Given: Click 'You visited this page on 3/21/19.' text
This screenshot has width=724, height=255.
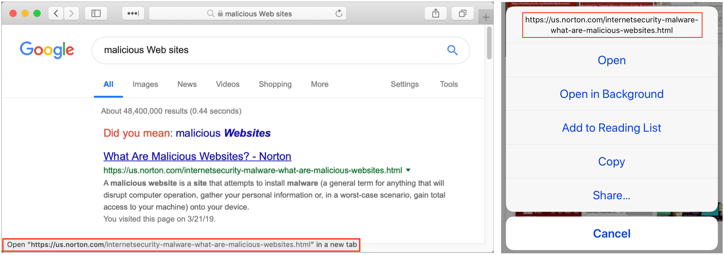Looking at the screenshot, I should 159,219.
